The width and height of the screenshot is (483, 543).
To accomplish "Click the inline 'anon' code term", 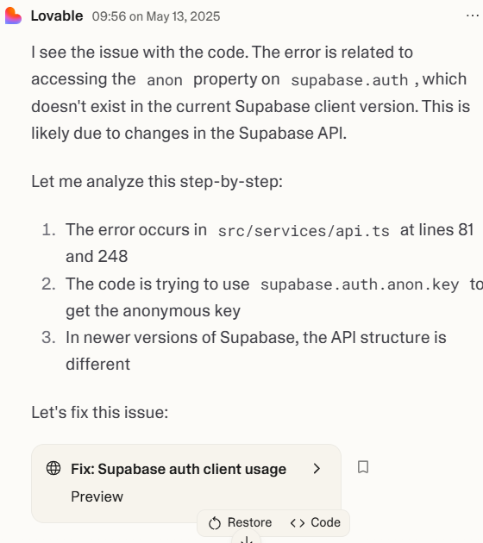I will click(165, 80).
